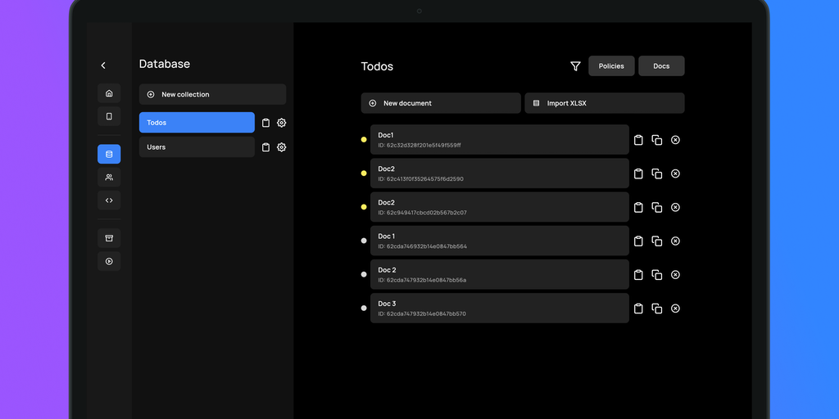Open the code brackets icon in the sidebar
This screenshot has width=839, height=419.
point(109,200)
